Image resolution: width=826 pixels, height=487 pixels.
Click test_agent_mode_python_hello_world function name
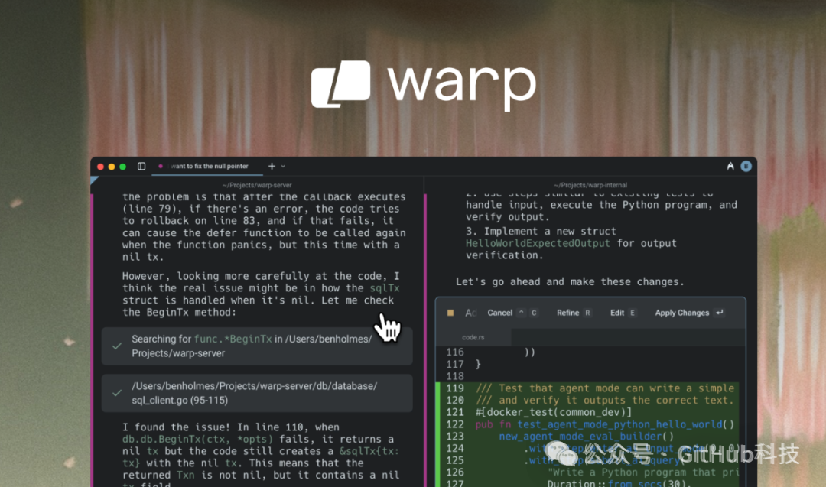pyautogui.click(x=619, y=424)
